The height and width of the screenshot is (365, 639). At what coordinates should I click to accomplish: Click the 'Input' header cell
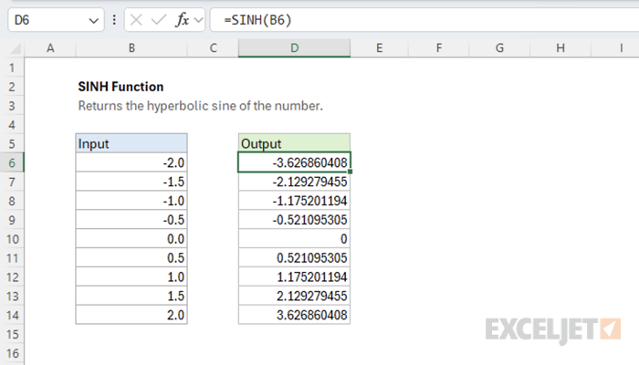pos(131,143)
